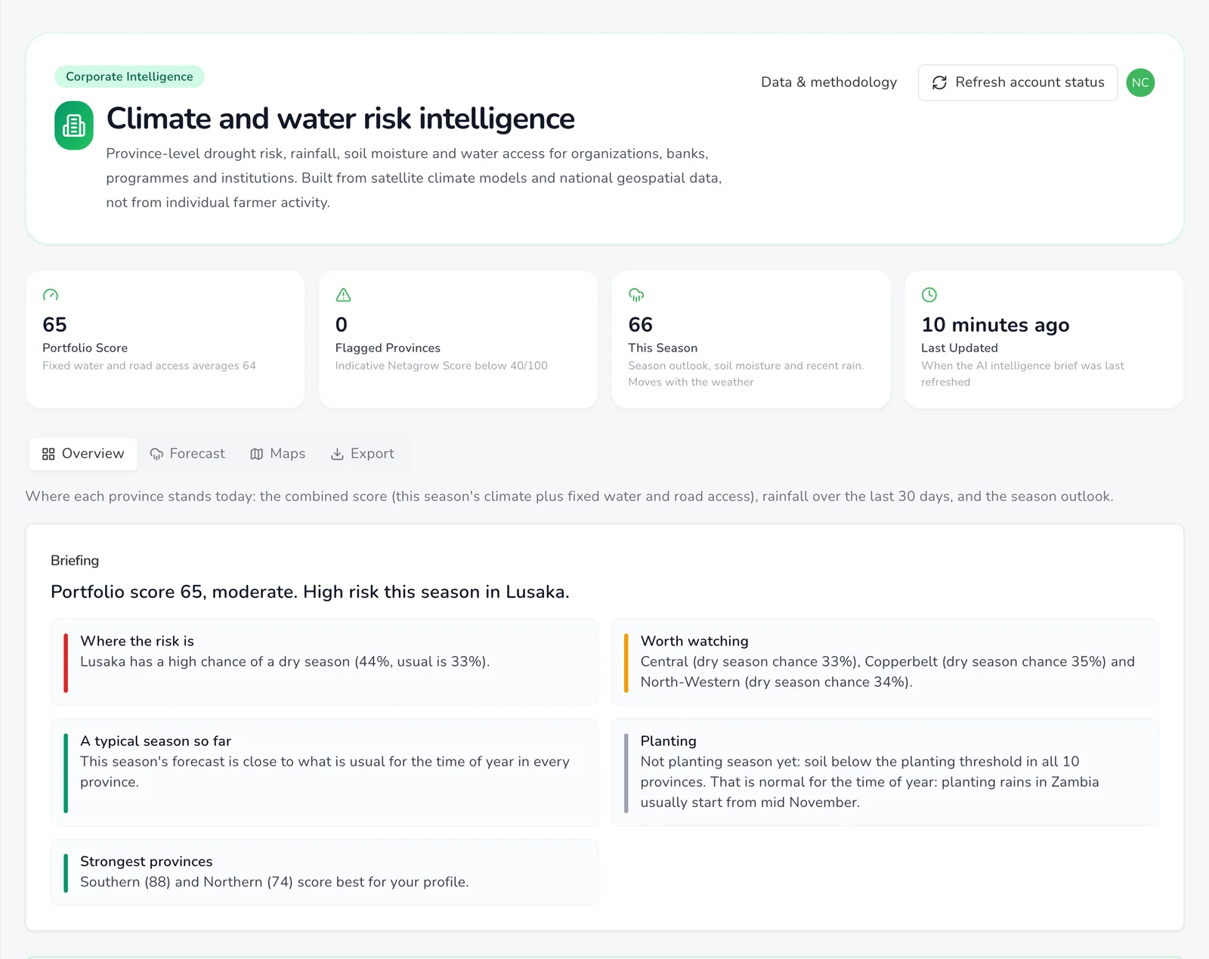This screenshot has width=1209, height=959.
Task: Select the Overview tab
Action: [83, 453]
